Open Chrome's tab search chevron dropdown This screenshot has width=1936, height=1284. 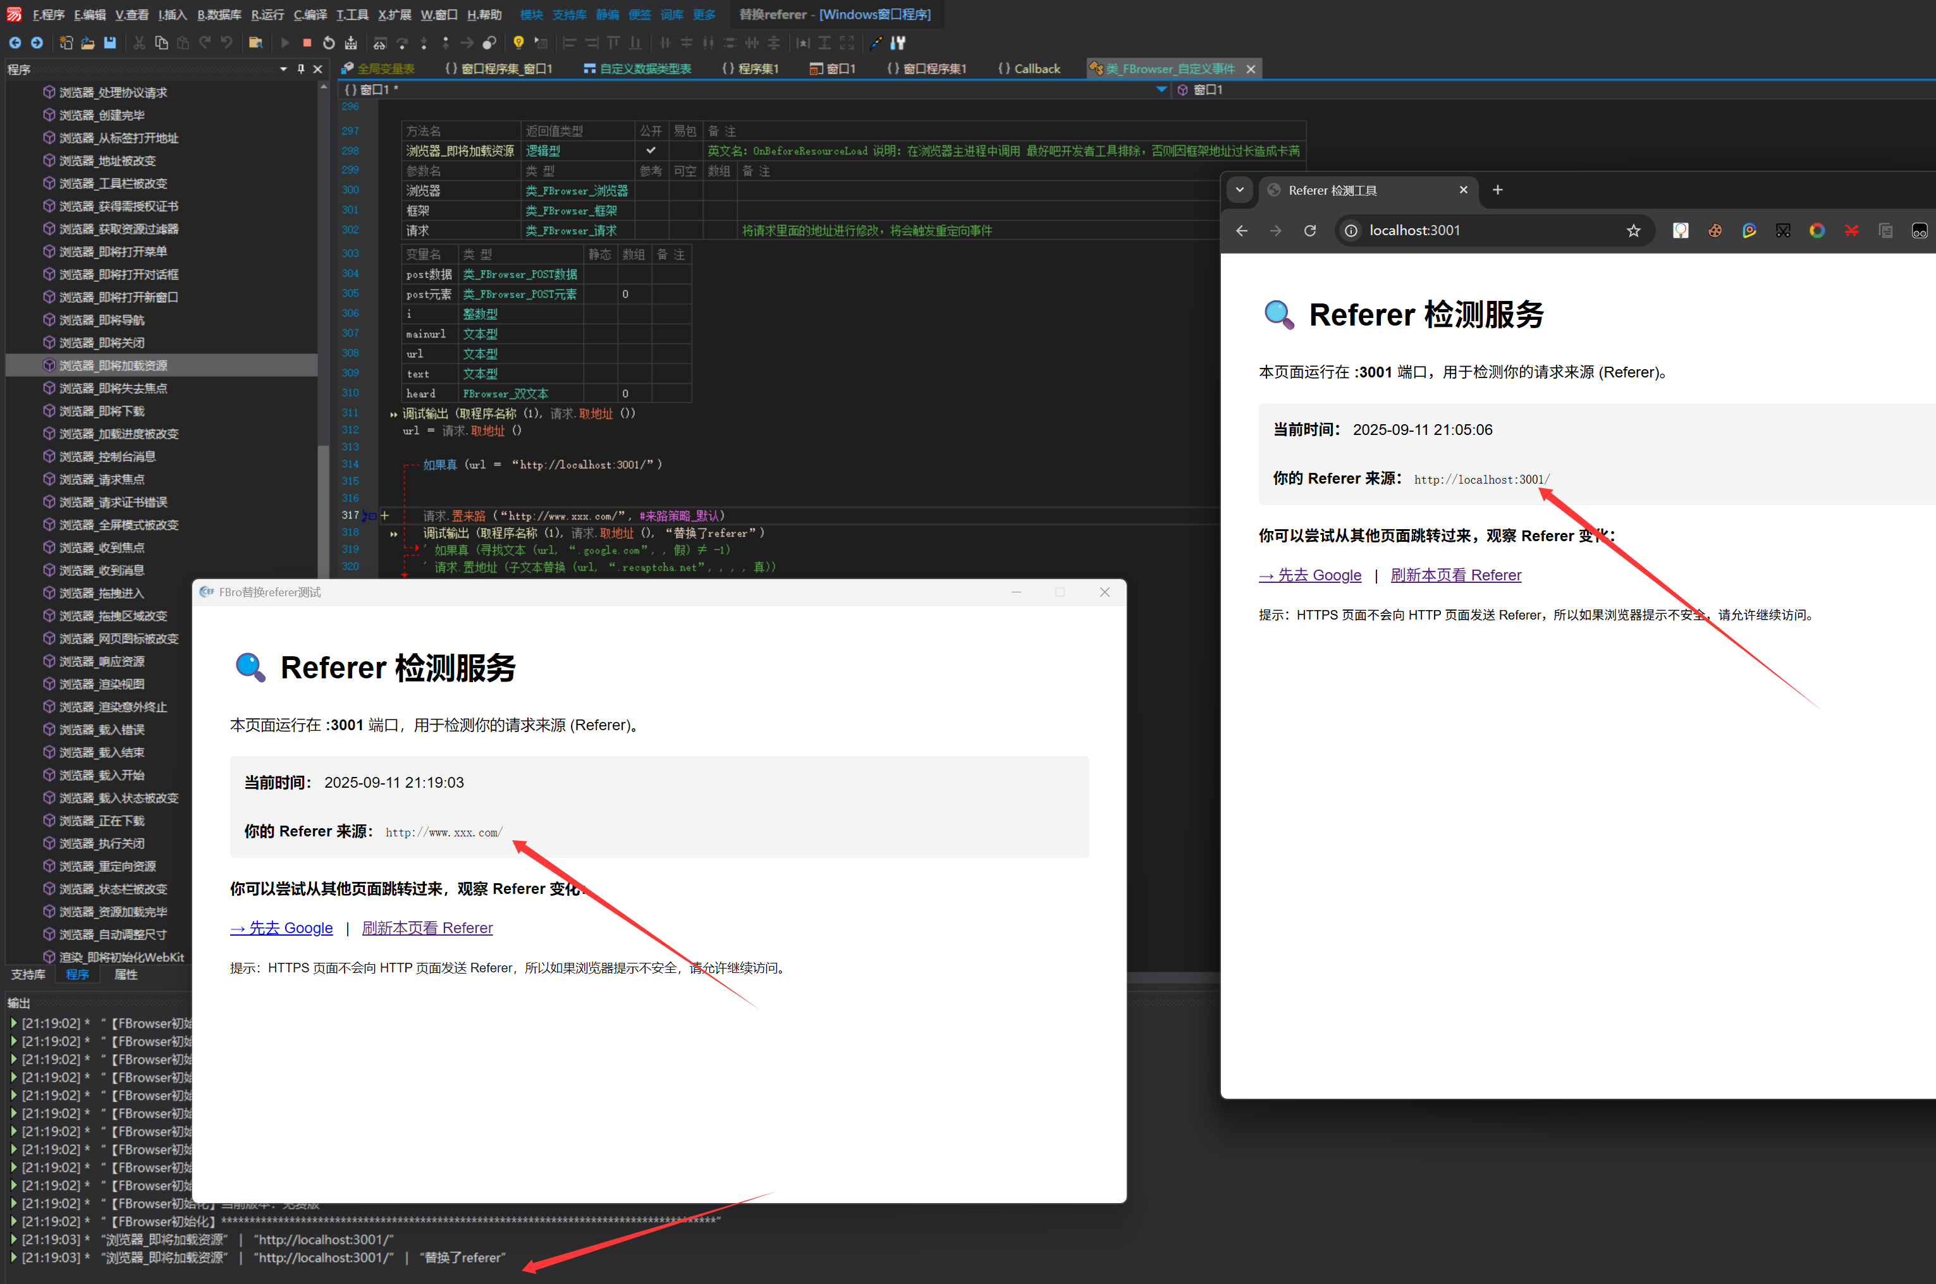1239,190
